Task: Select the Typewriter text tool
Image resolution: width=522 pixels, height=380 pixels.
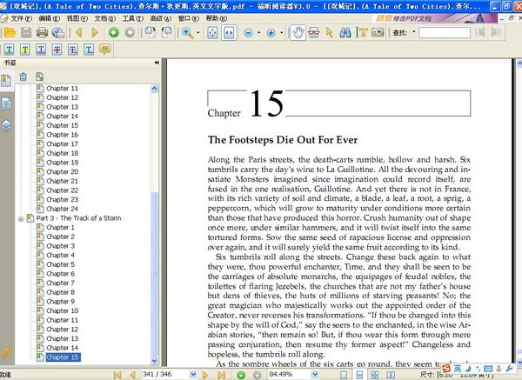Action: coord(362,33)
